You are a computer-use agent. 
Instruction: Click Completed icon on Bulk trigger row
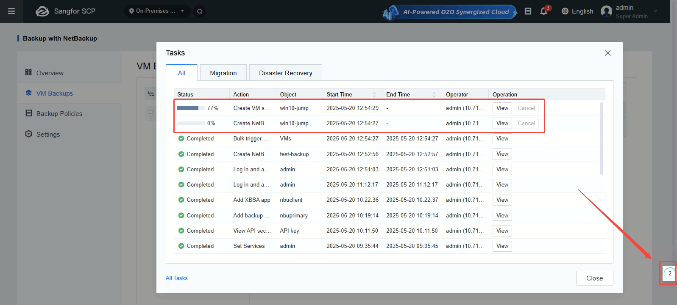[181, 138]
